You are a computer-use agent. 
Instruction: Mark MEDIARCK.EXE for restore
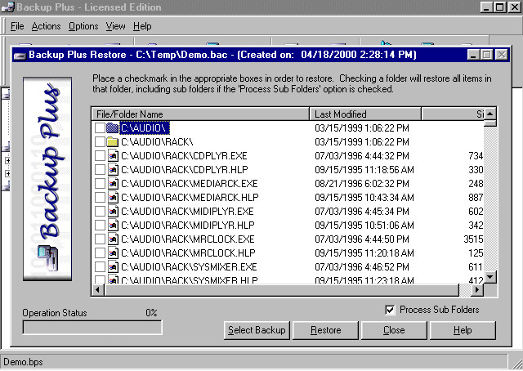(x=100, y=184)
